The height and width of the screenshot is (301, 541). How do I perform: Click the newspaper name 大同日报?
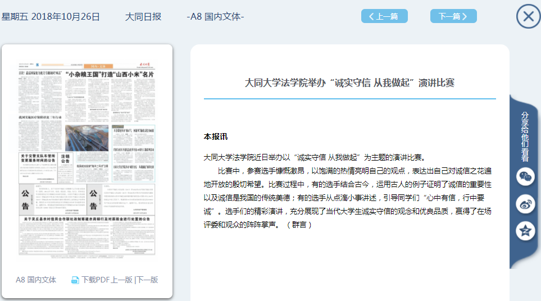[143, 16]
